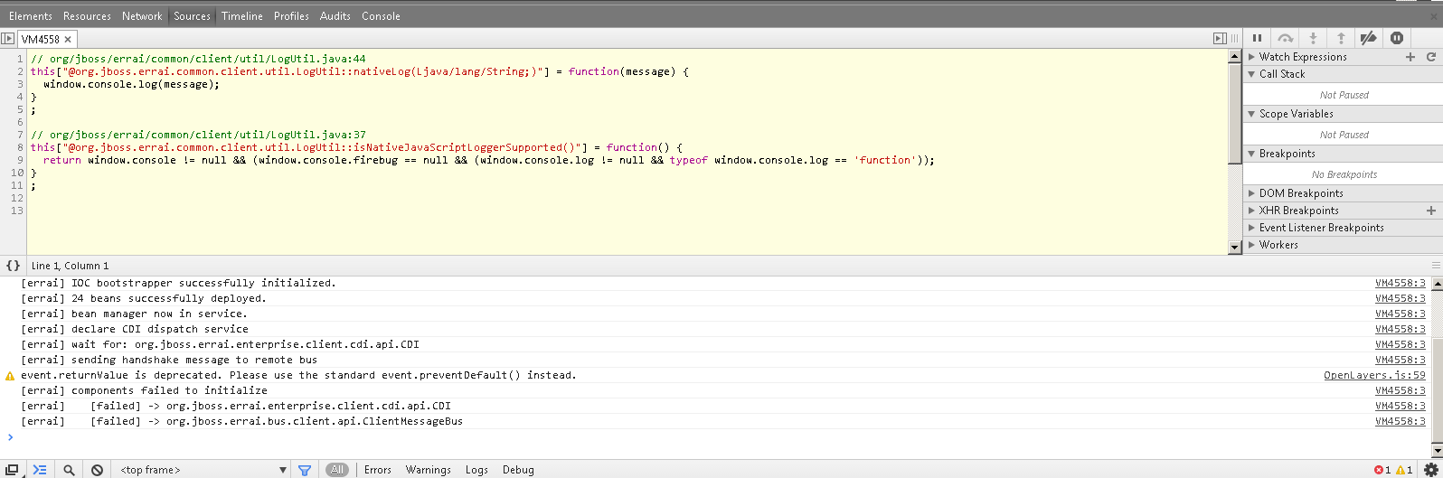Click the Step into function icon
The height and width of the screenshot is (478, 1443).
click(x=1313, y=38)
